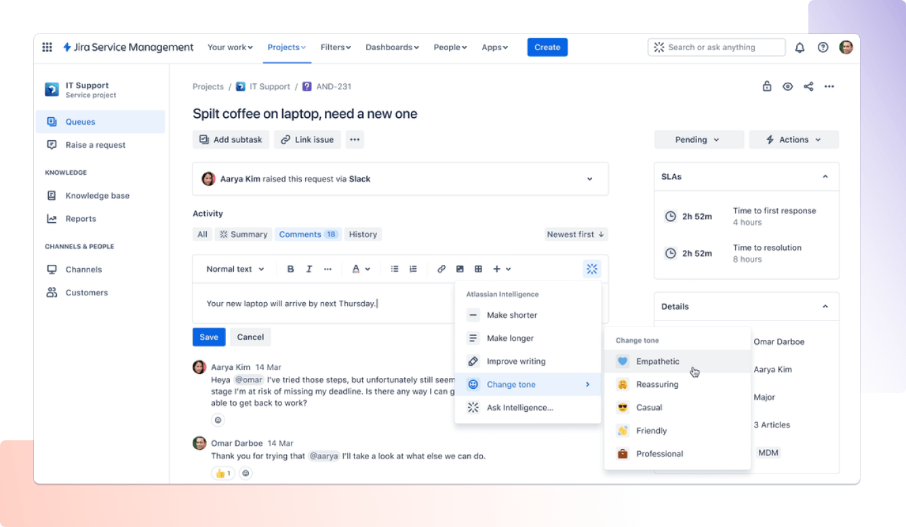Open the Normal text style dropdown

coord(235,269)
